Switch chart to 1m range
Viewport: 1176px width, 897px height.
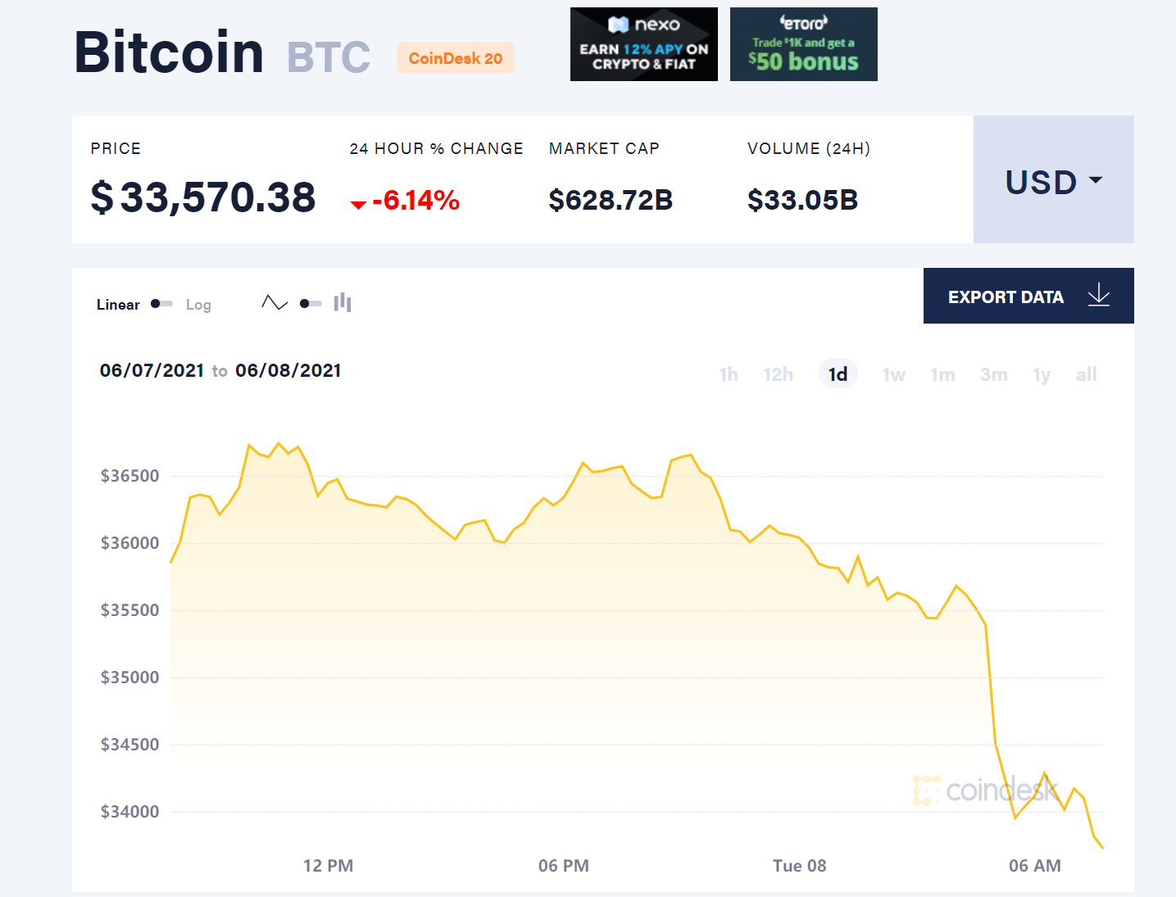(x=942, y=374)
